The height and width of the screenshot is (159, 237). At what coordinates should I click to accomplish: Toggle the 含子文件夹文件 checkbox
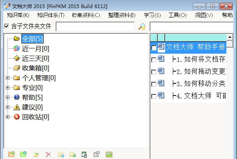[x=7, y=26]
